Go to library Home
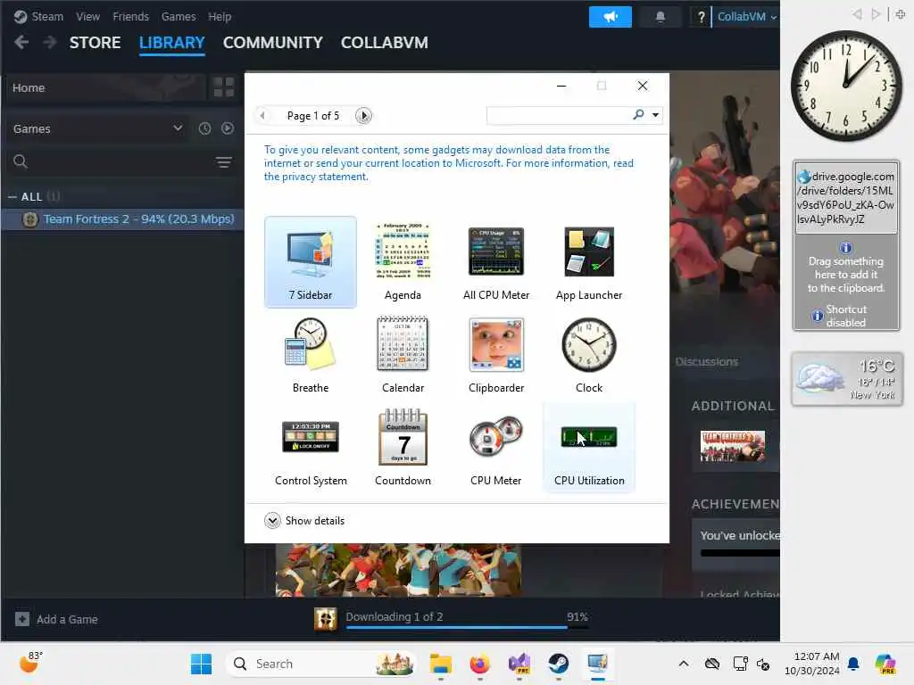914x685 pixels. coord(105,88)
